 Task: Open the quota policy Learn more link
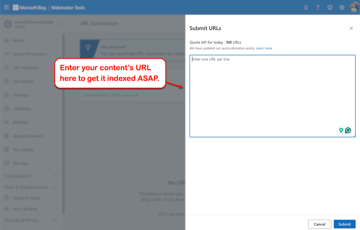[264, 48]
